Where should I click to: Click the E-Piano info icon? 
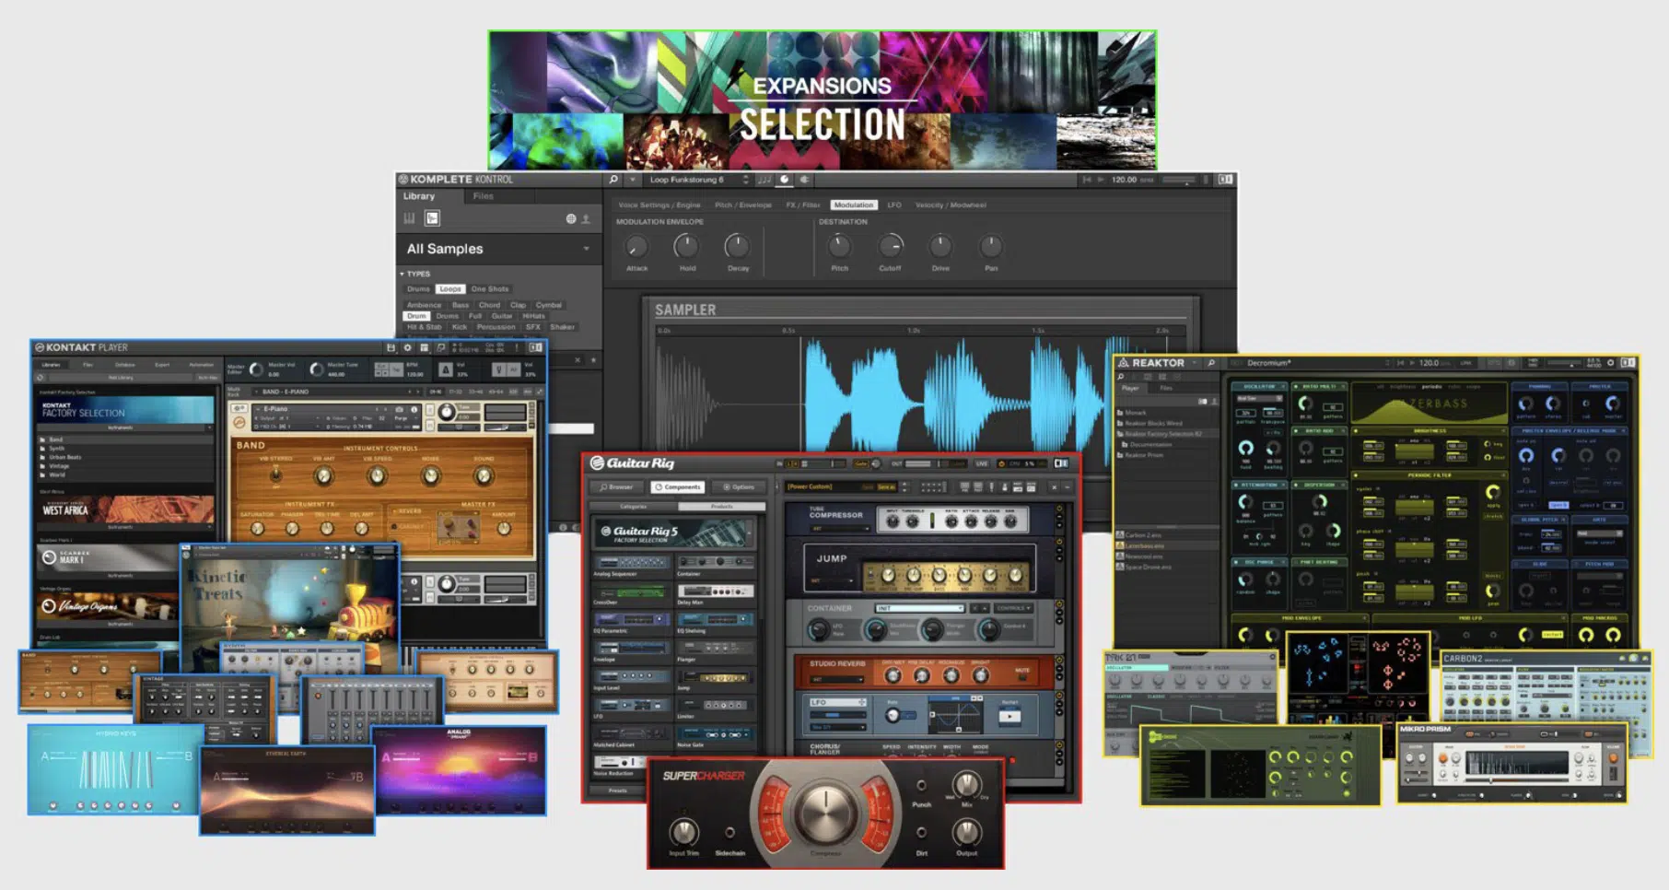414,409
